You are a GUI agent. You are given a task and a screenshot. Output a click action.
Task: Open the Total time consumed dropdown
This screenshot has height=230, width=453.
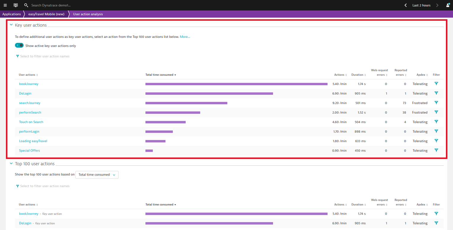pyautogui.click(x=97, y=175)
